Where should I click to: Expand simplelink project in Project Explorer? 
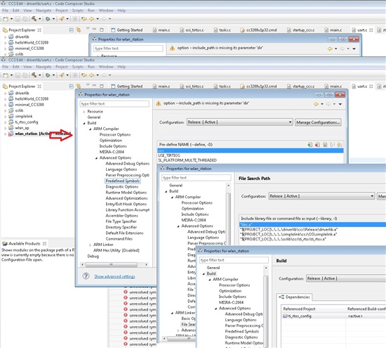pyautogui.click(x=5, y=117)
